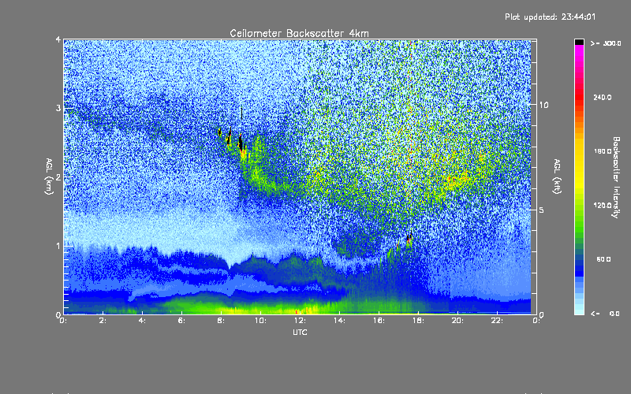
Task: Click the "8:" hour tick label
Action: pos(222,321)
